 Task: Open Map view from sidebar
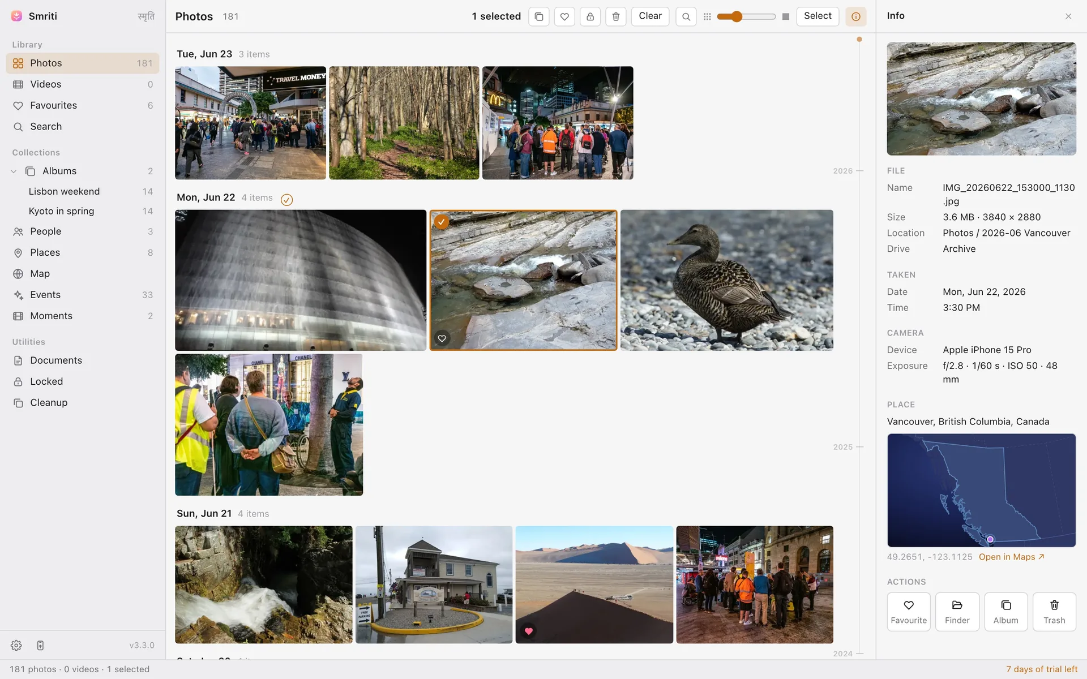tap(83, 274)
